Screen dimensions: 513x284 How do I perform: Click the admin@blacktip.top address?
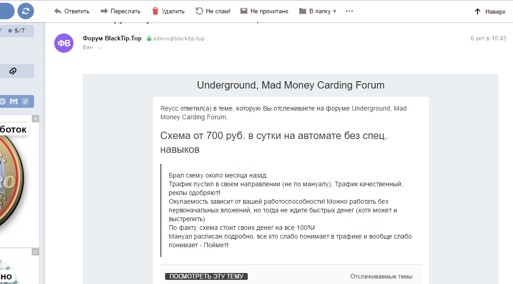tap(179, 39)
